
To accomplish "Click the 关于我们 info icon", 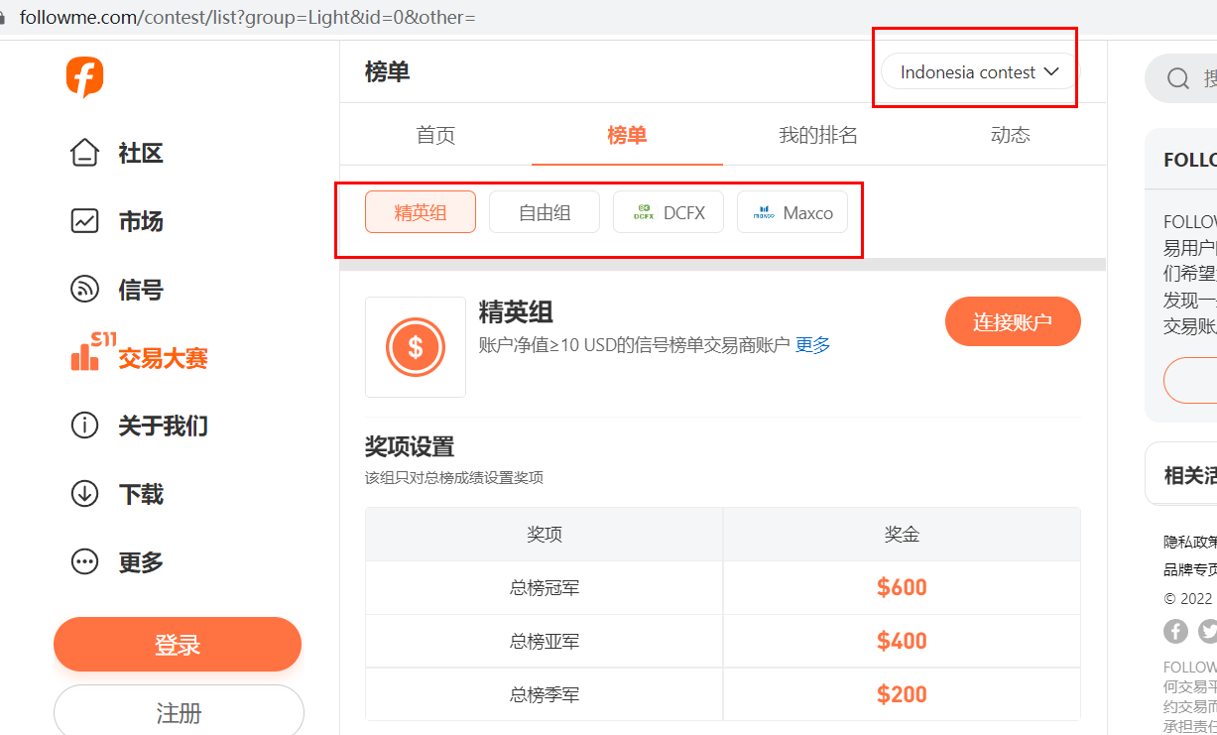I will [84, 426].
